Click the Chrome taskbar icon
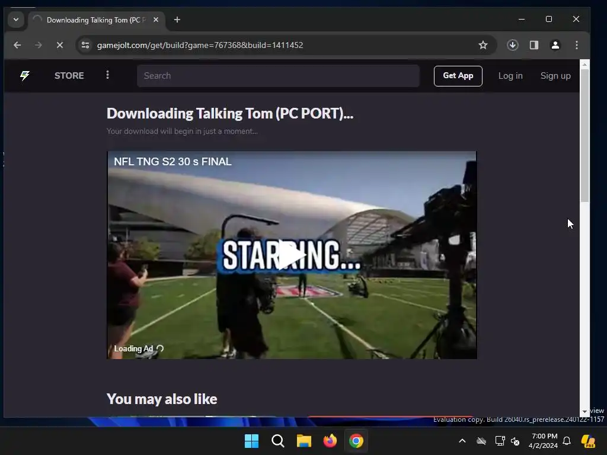This screenshot has width=607, height=455. (356, 441)
